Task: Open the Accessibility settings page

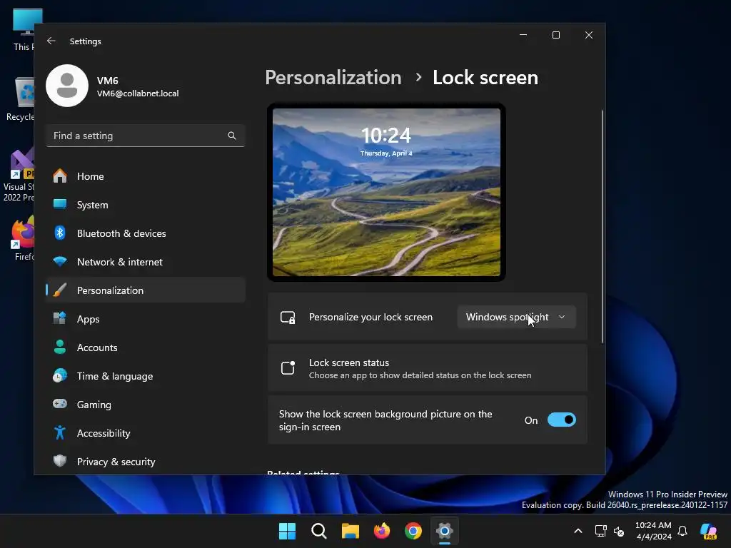Action: (x=146, y=432)
